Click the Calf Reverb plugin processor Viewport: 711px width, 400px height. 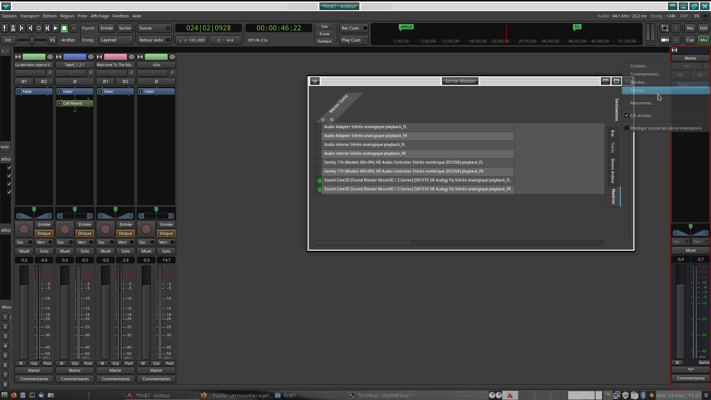tap(75, 103)
